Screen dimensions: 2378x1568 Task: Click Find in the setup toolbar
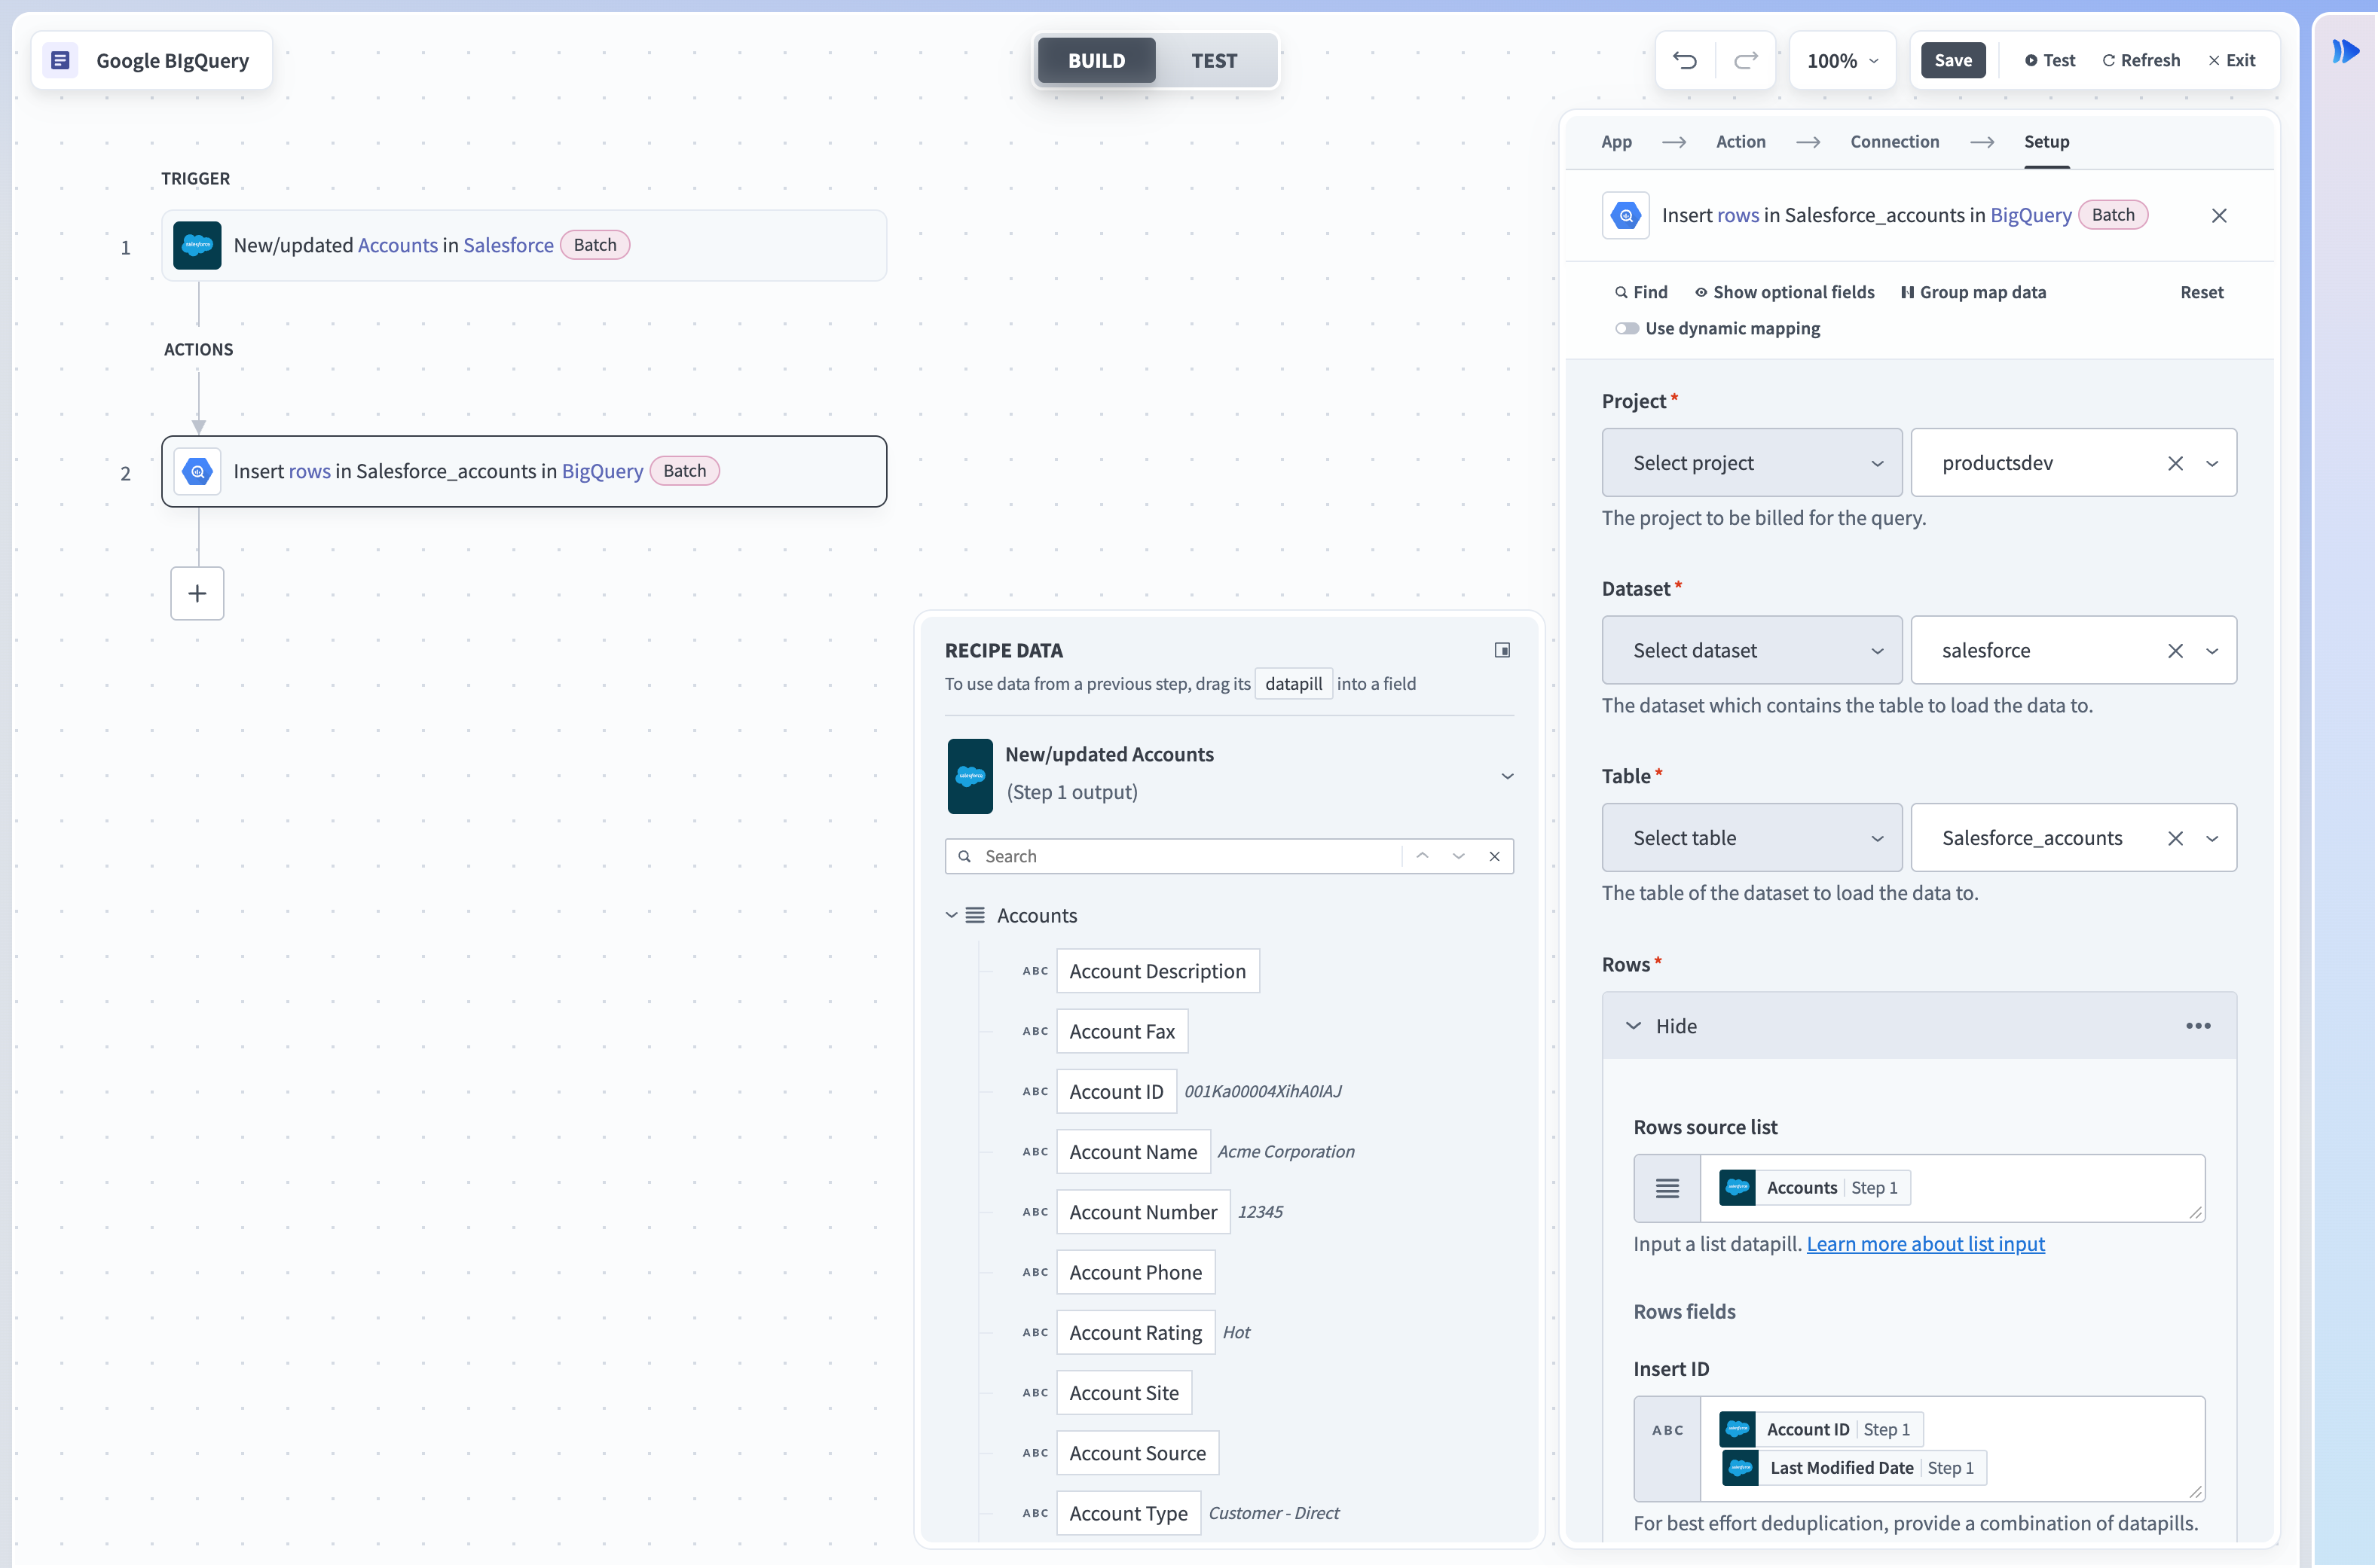point(1642,292)
